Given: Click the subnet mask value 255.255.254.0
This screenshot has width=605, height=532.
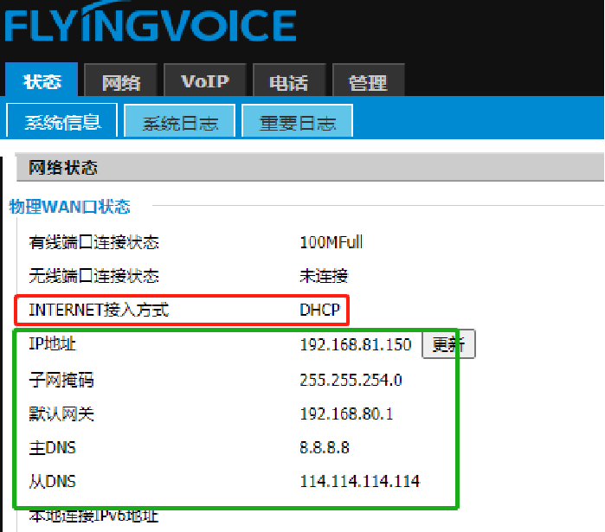Looking at the screenshot, I should tap(351, 380).
